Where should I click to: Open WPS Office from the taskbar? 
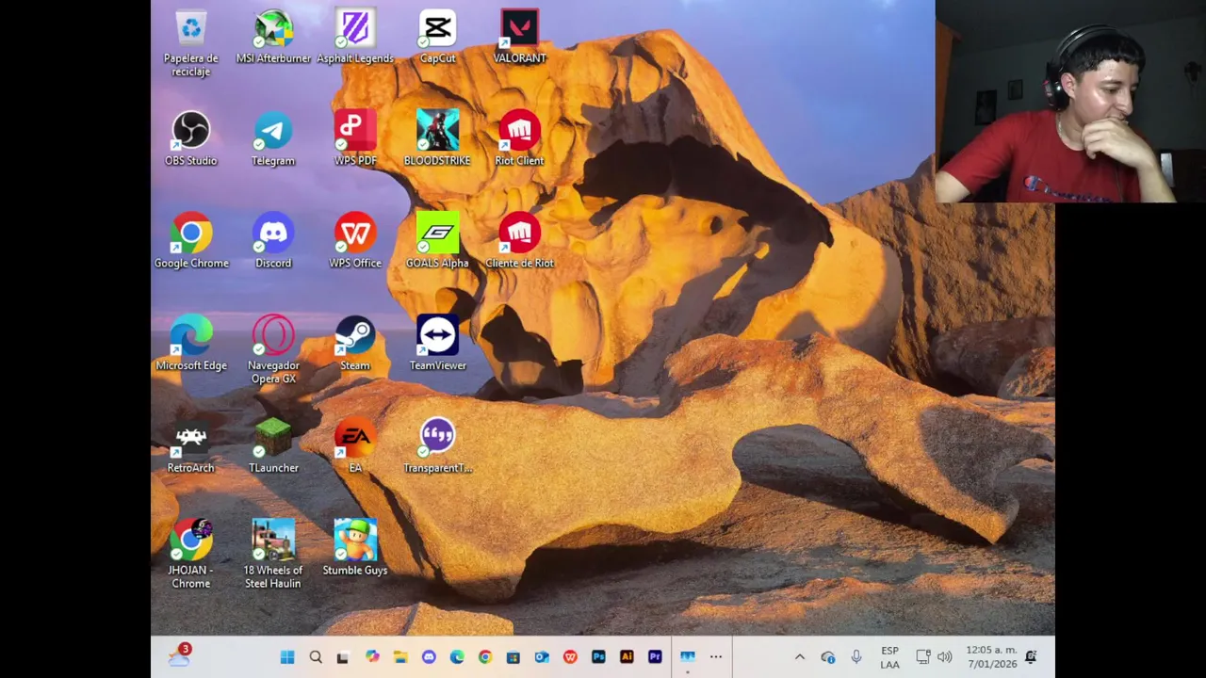click(570, 657)
